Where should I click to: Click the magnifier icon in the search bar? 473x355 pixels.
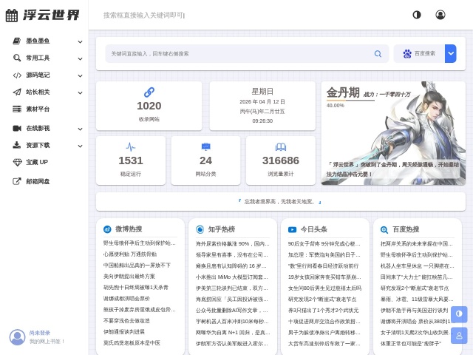pos(378,54)
